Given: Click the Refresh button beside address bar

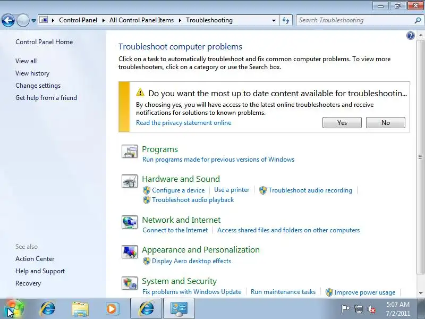Looking at the screenshot, I should pyautogui.click(x=286, y=20).
